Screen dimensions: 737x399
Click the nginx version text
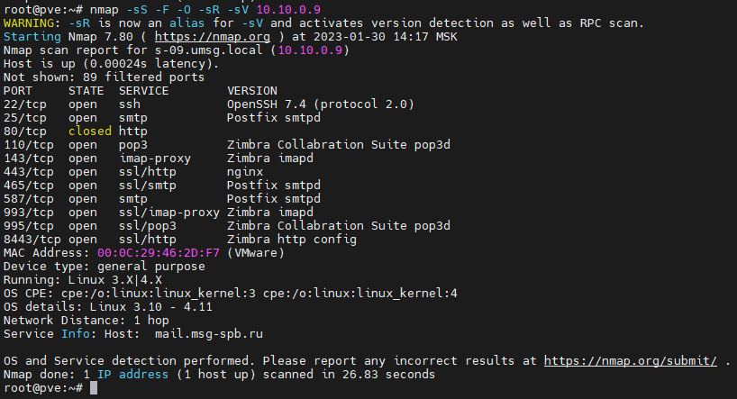coord(245,172)
